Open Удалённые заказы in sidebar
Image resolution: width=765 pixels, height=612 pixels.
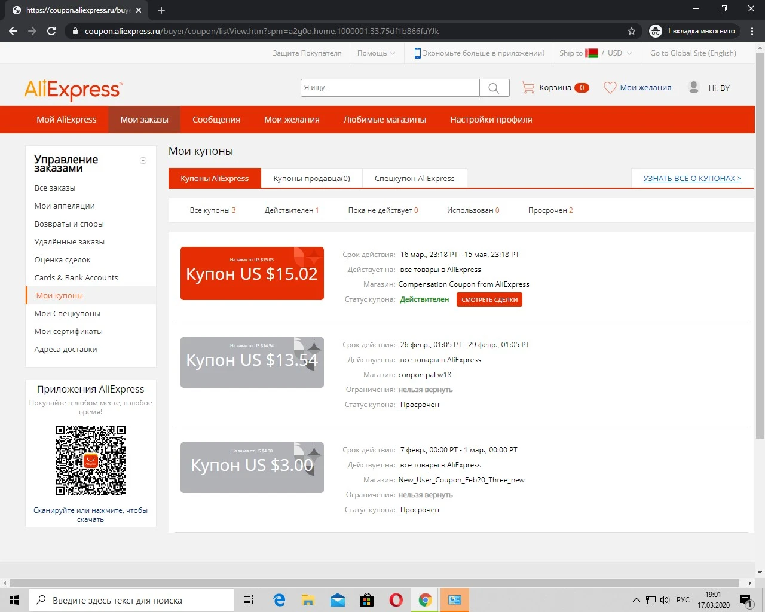[69, 241]
